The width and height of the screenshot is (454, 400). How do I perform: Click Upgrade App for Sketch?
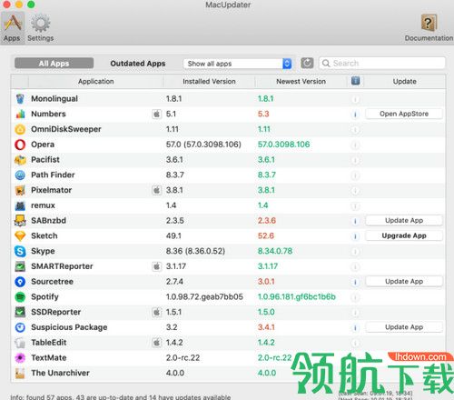pos(404,235)
